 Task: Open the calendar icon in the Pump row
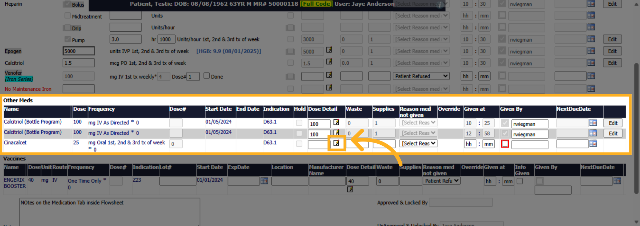[x=591, y=39]
